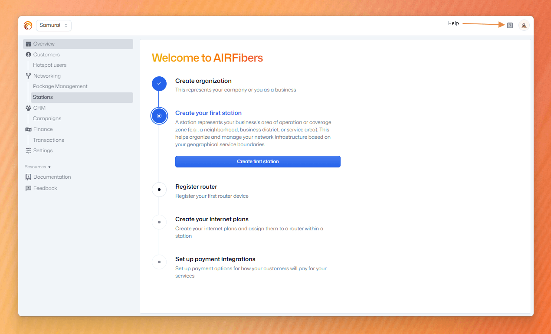Image resolution: width=551 pixels, height=334 pixels.
Task: Go to Package Management page
Action: (x=60, y=86)
